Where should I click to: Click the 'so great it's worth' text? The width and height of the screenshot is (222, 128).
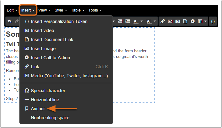(132, 57)
